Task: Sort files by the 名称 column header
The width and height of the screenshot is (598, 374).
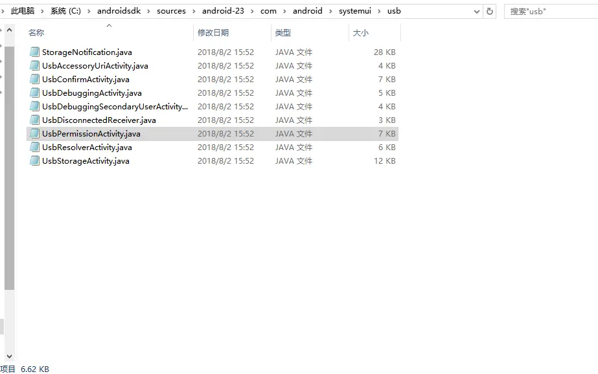Action: pyautogui.click(x=36, y=33)
